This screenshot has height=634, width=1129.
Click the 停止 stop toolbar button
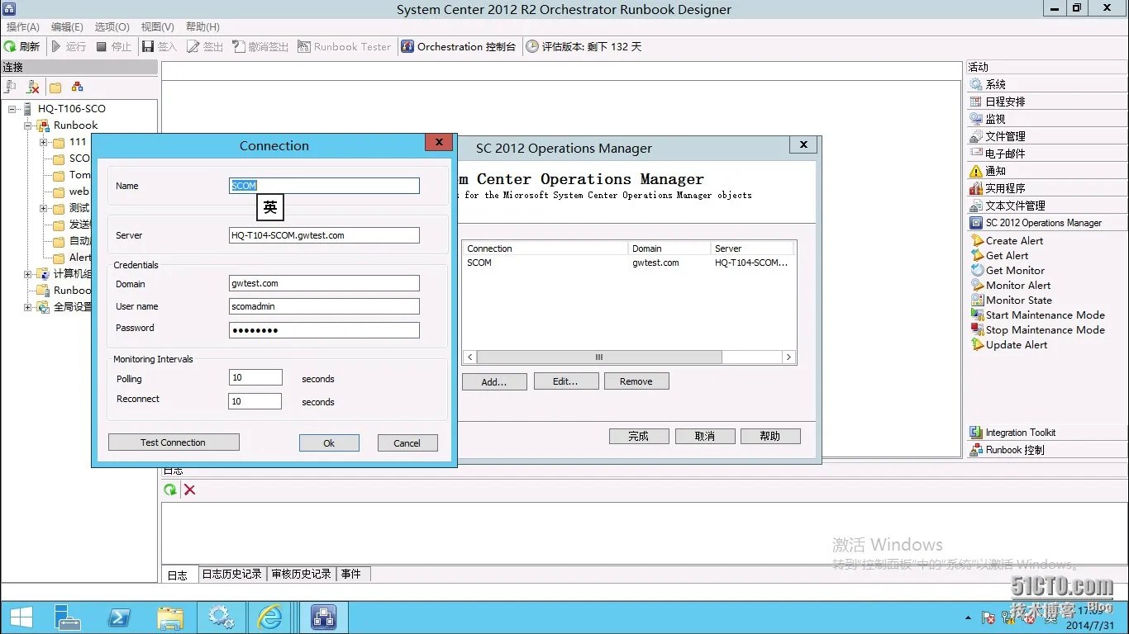tap(114, 47)
